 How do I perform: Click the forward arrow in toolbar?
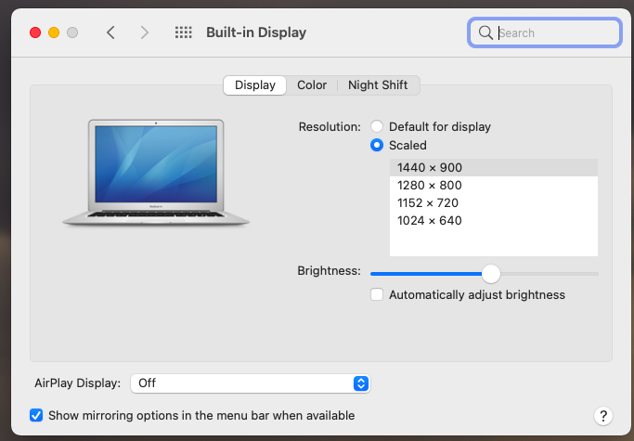tap(144, 32)
